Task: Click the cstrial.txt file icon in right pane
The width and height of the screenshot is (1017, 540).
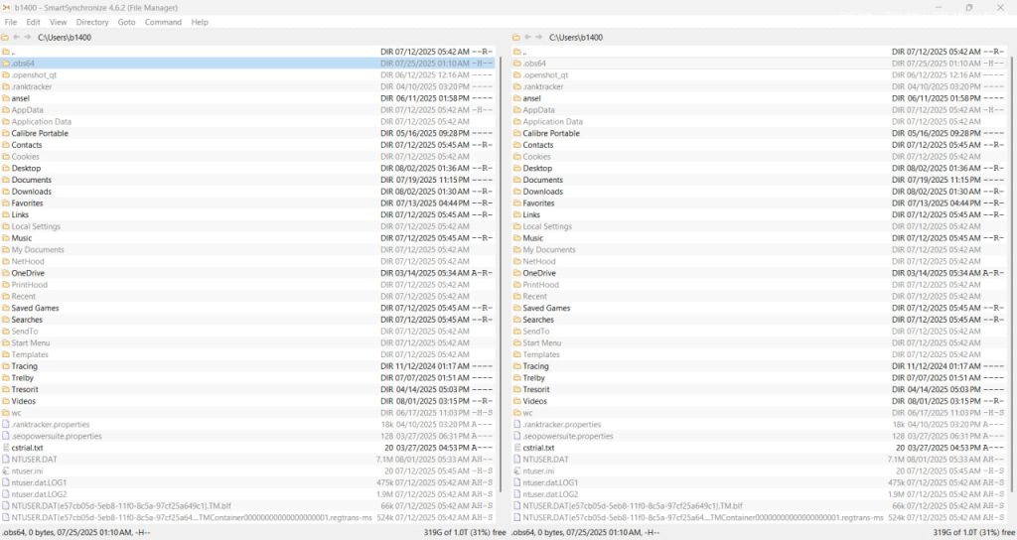Action: point(516,448)
